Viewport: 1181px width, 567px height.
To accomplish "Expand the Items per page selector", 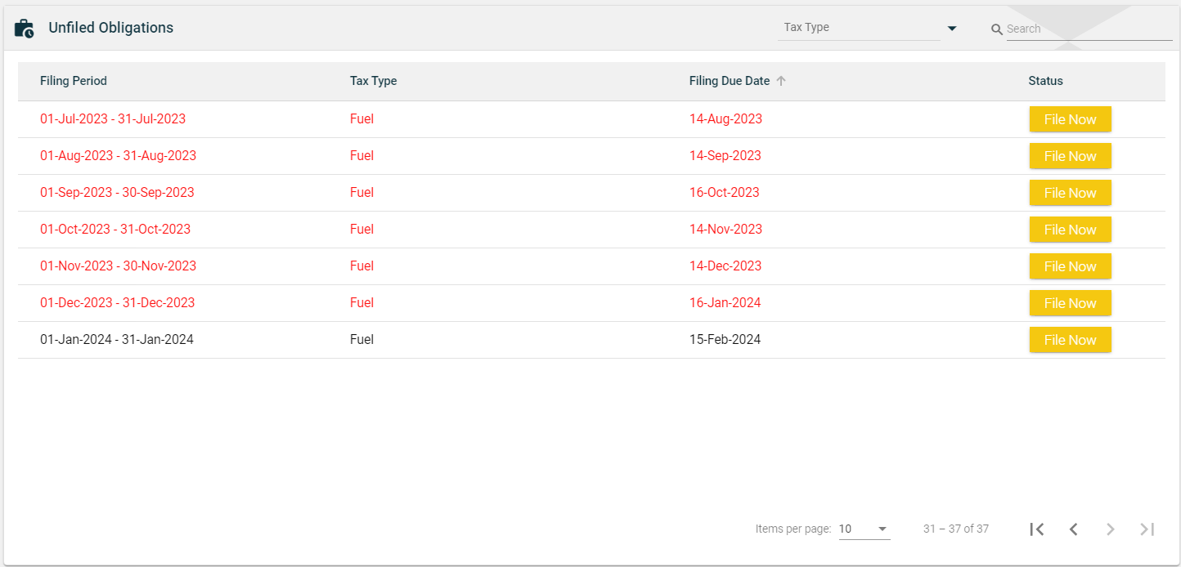I will tap(864, 529).
